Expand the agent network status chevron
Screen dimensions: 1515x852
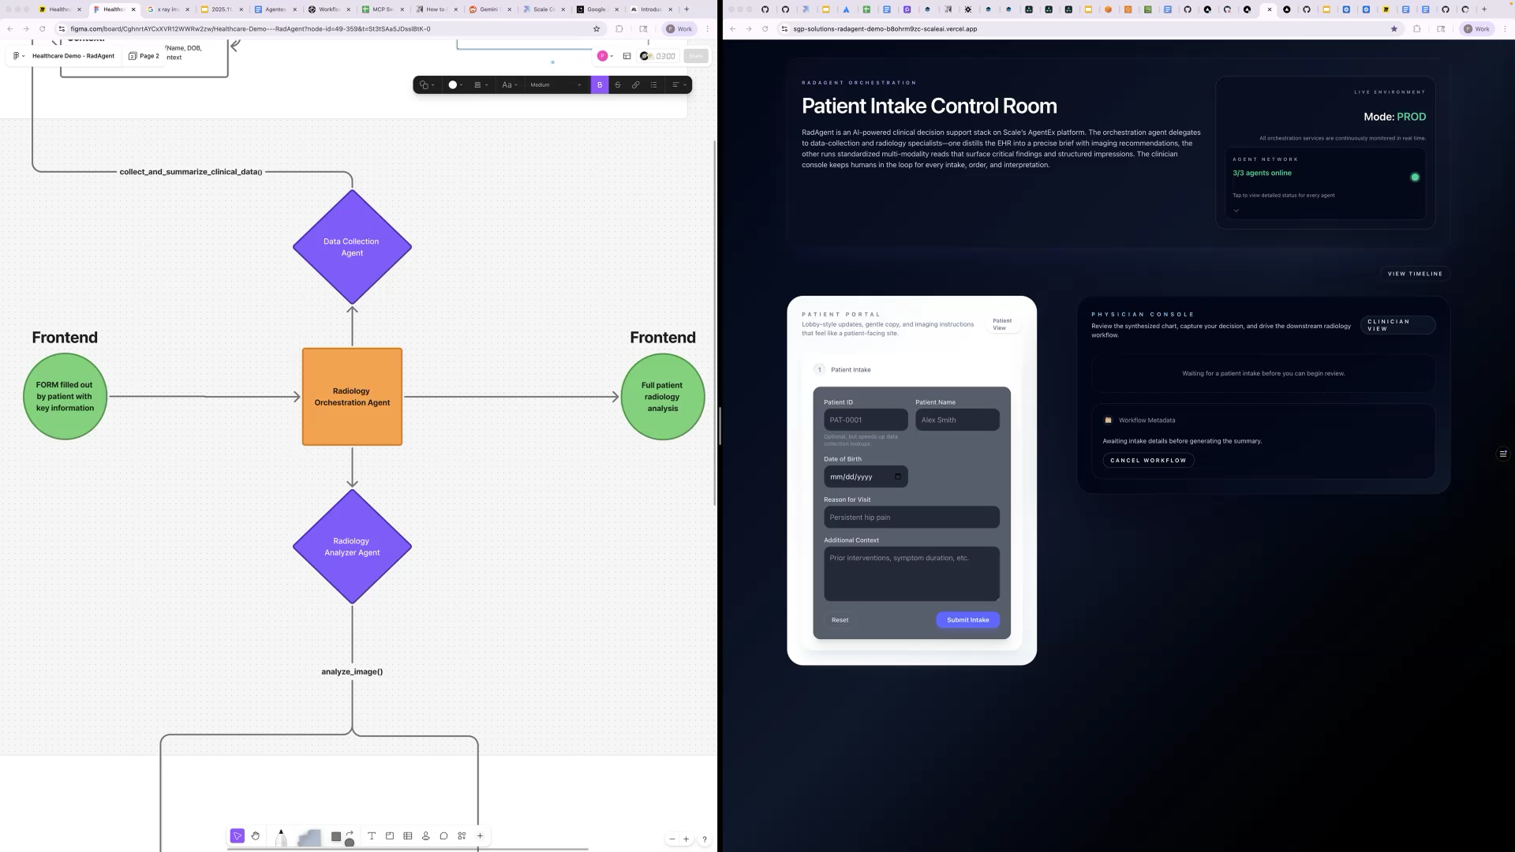[x=1236, y=211]
